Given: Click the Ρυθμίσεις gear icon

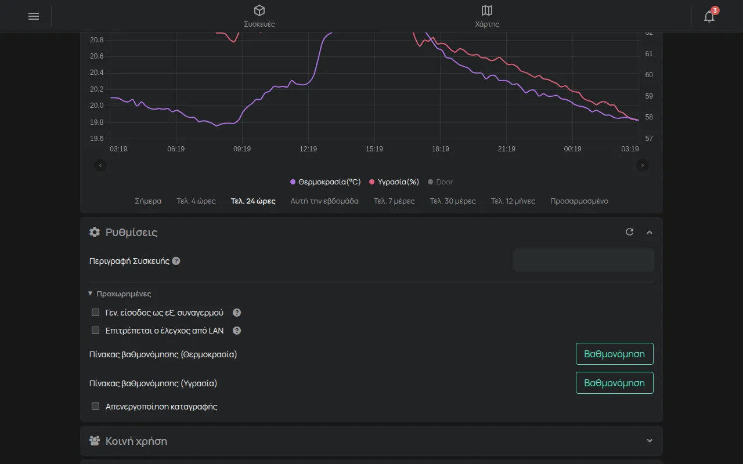Looking at the screenshot, I should (x=95, y=232).
